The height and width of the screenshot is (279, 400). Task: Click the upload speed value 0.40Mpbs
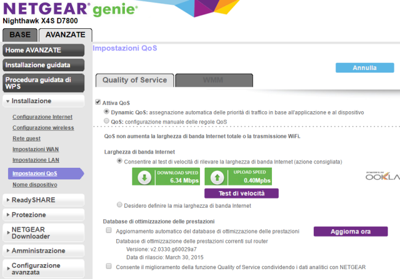257,181
